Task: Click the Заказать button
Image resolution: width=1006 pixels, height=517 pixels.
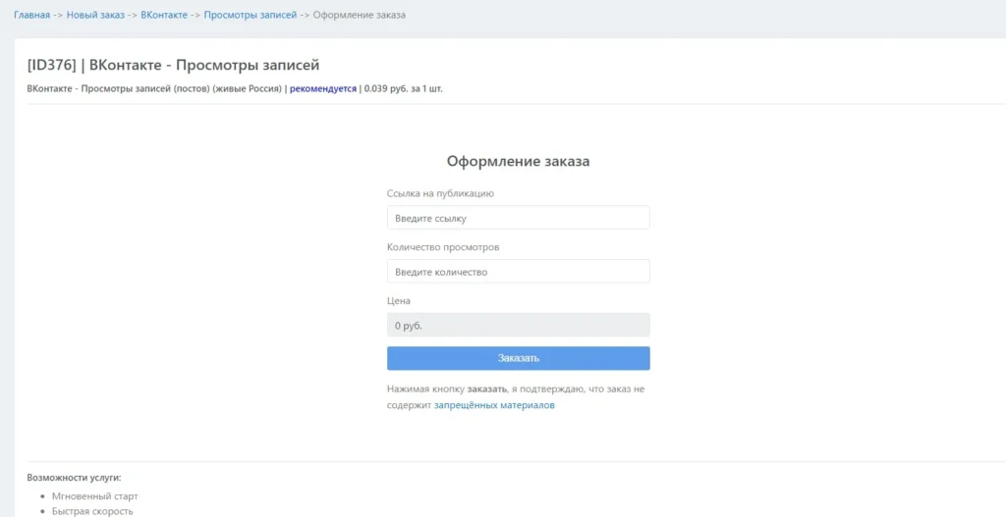Action: 519,358
